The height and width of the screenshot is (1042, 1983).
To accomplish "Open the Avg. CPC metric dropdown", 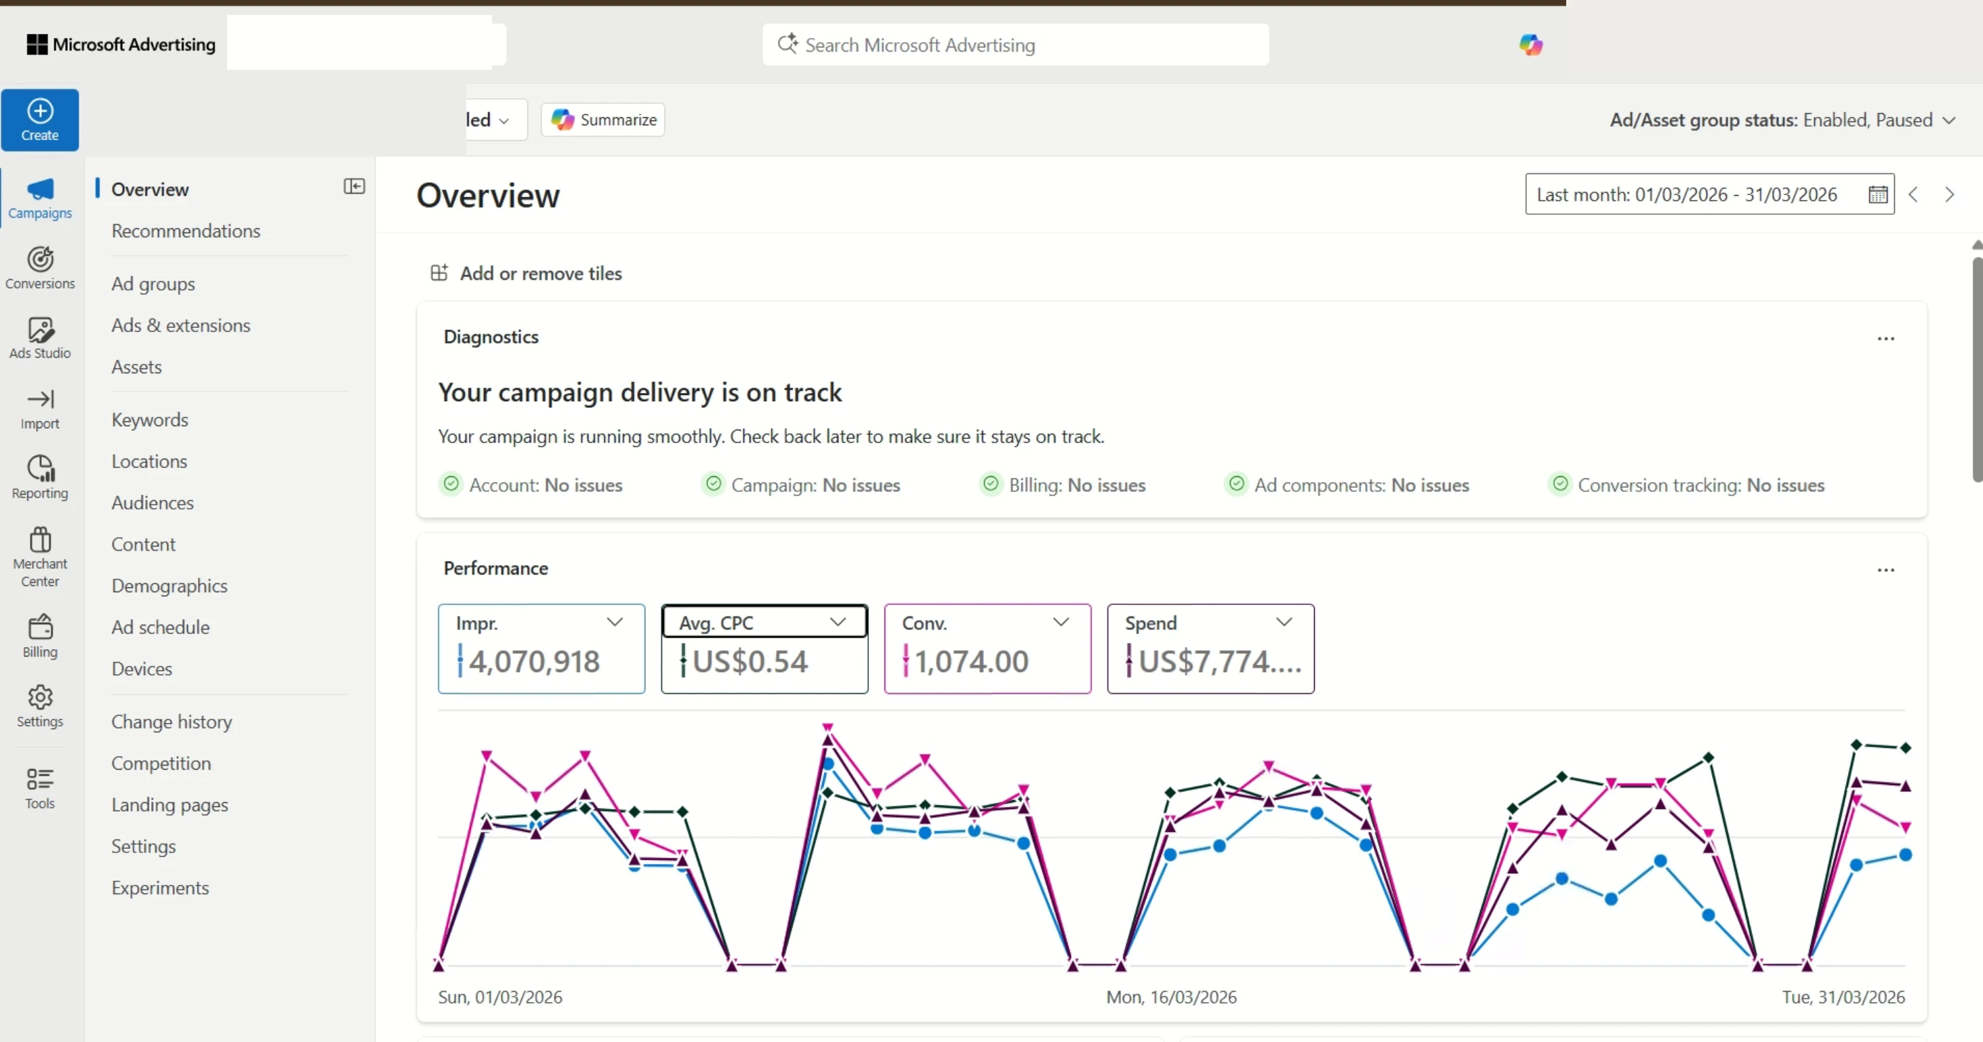I will click(839, 622).
